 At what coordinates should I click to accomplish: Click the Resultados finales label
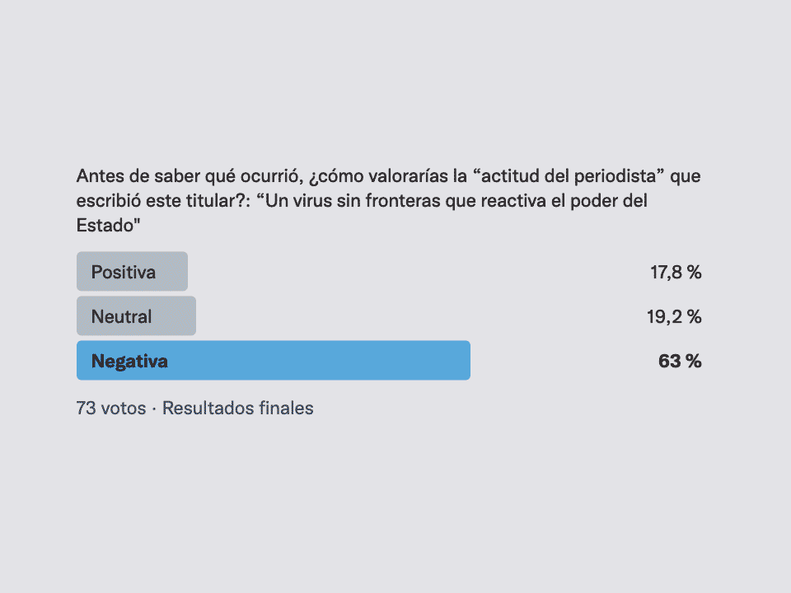[x=237, y=408]
